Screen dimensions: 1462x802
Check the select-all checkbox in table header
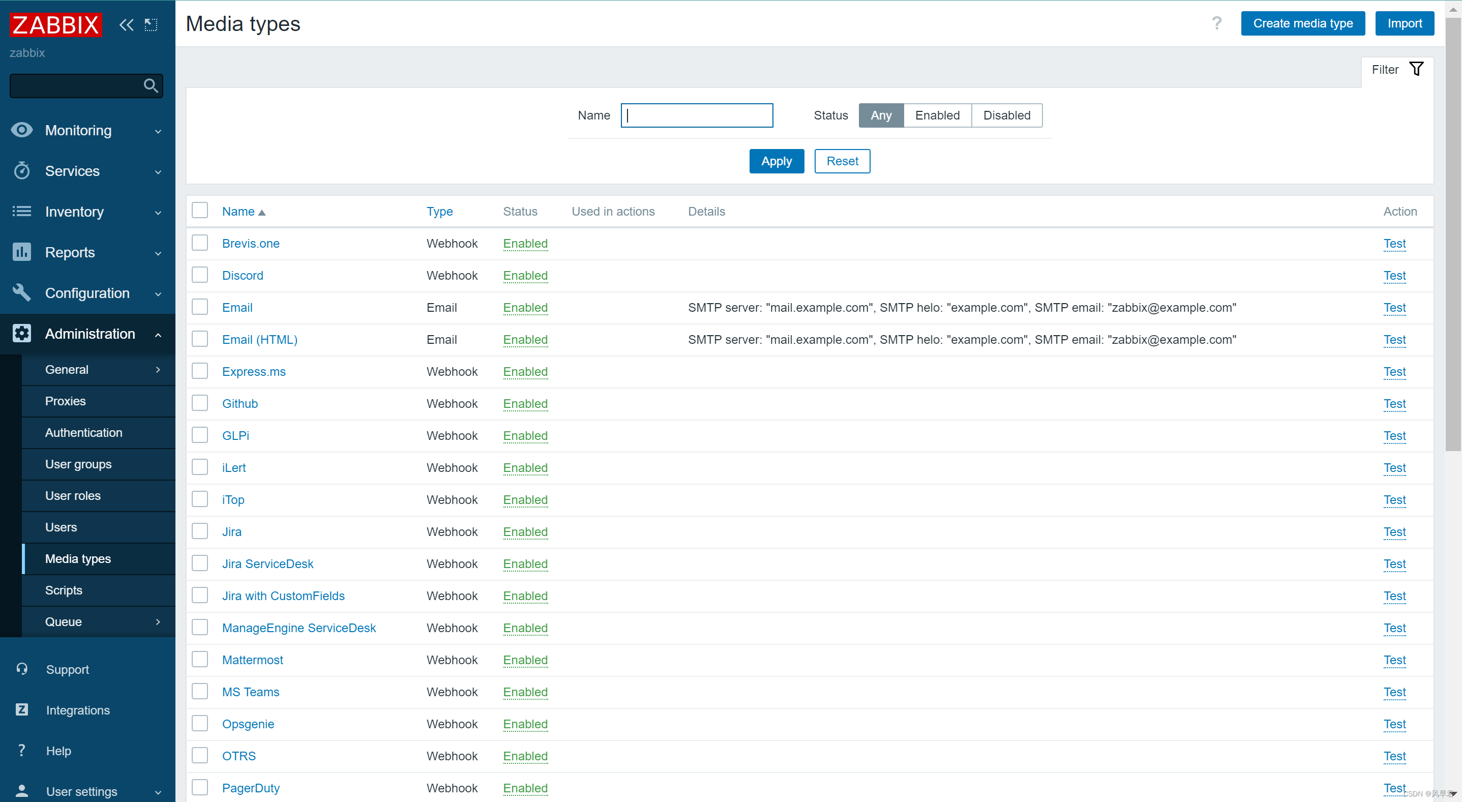point(200,210)
